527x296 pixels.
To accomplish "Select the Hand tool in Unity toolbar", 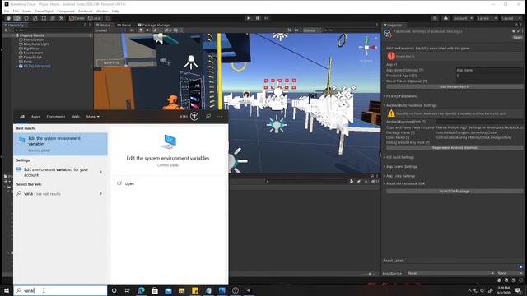I will point(9,18).
